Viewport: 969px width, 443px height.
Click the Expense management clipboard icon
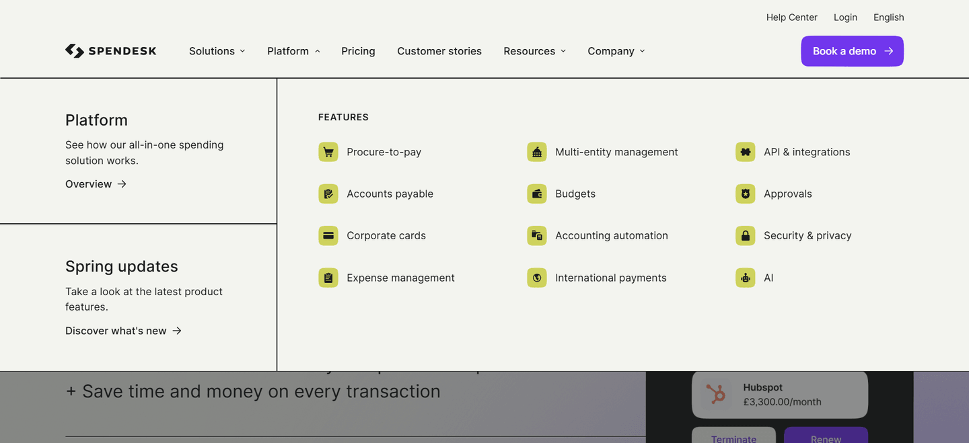[x=328, y=278]
